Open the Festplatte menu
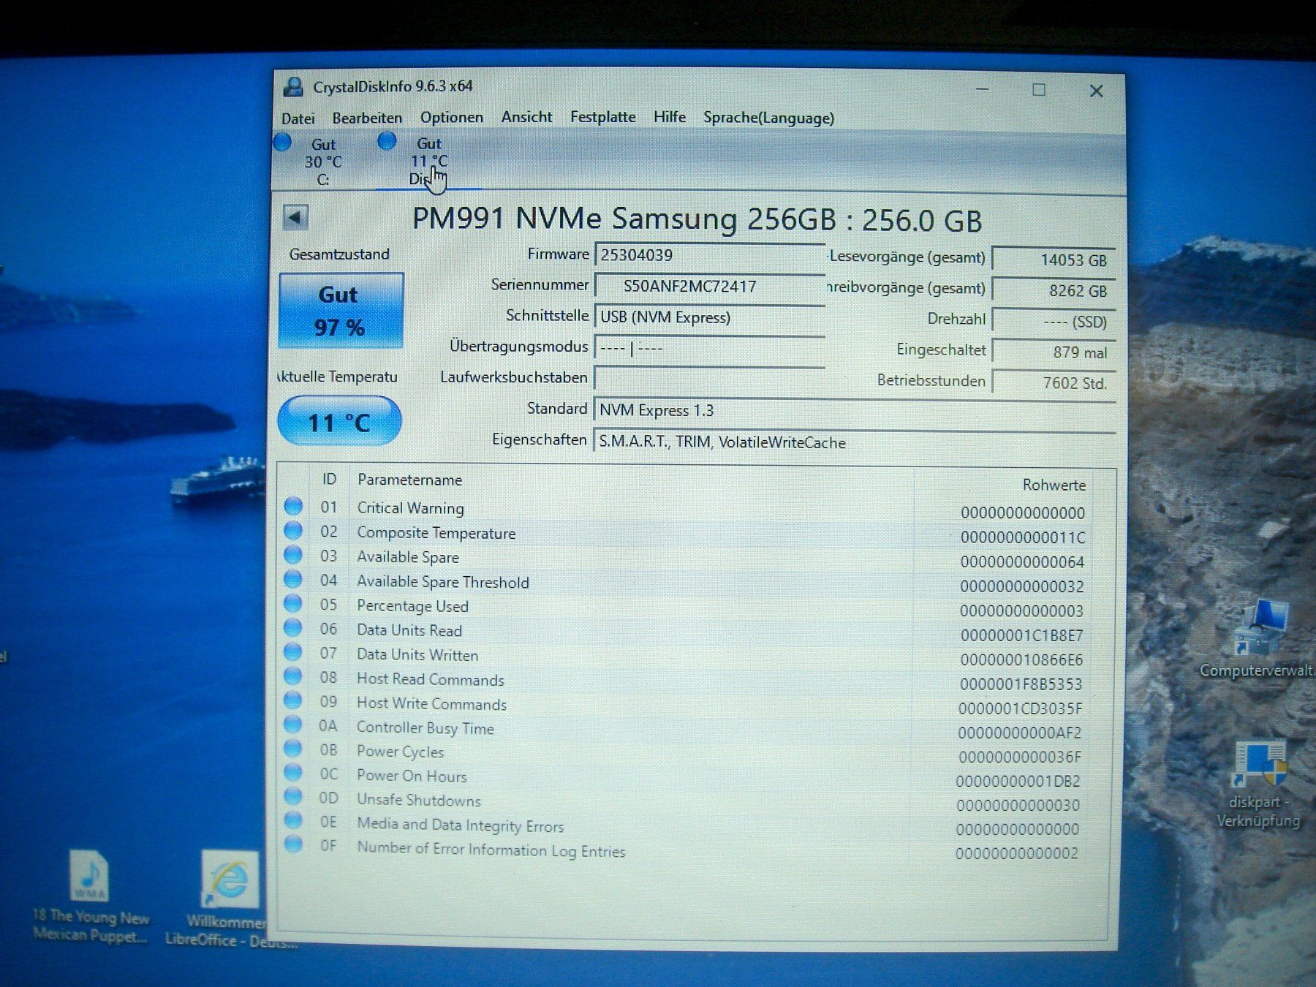 tap(602, 117)
